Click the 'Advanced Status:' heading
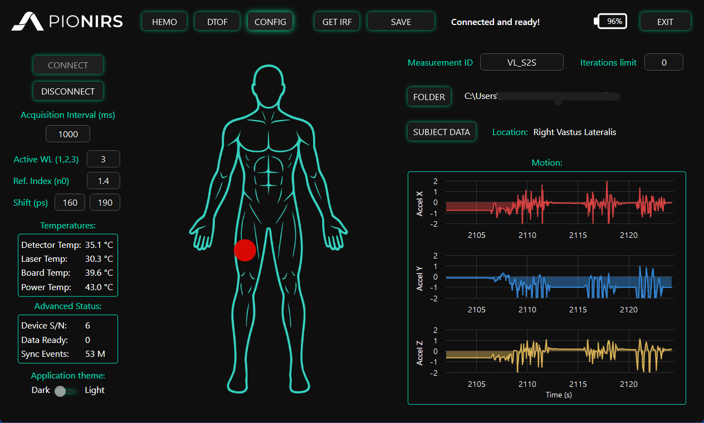704x423 pixels. [68, 306]
